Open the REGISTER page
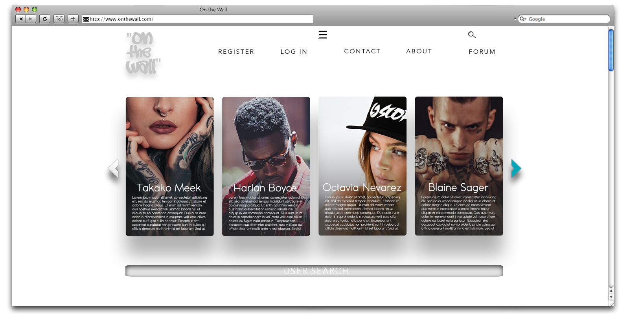Image resolution: width=629 pixels, height=314 pixels. (236, 52)
